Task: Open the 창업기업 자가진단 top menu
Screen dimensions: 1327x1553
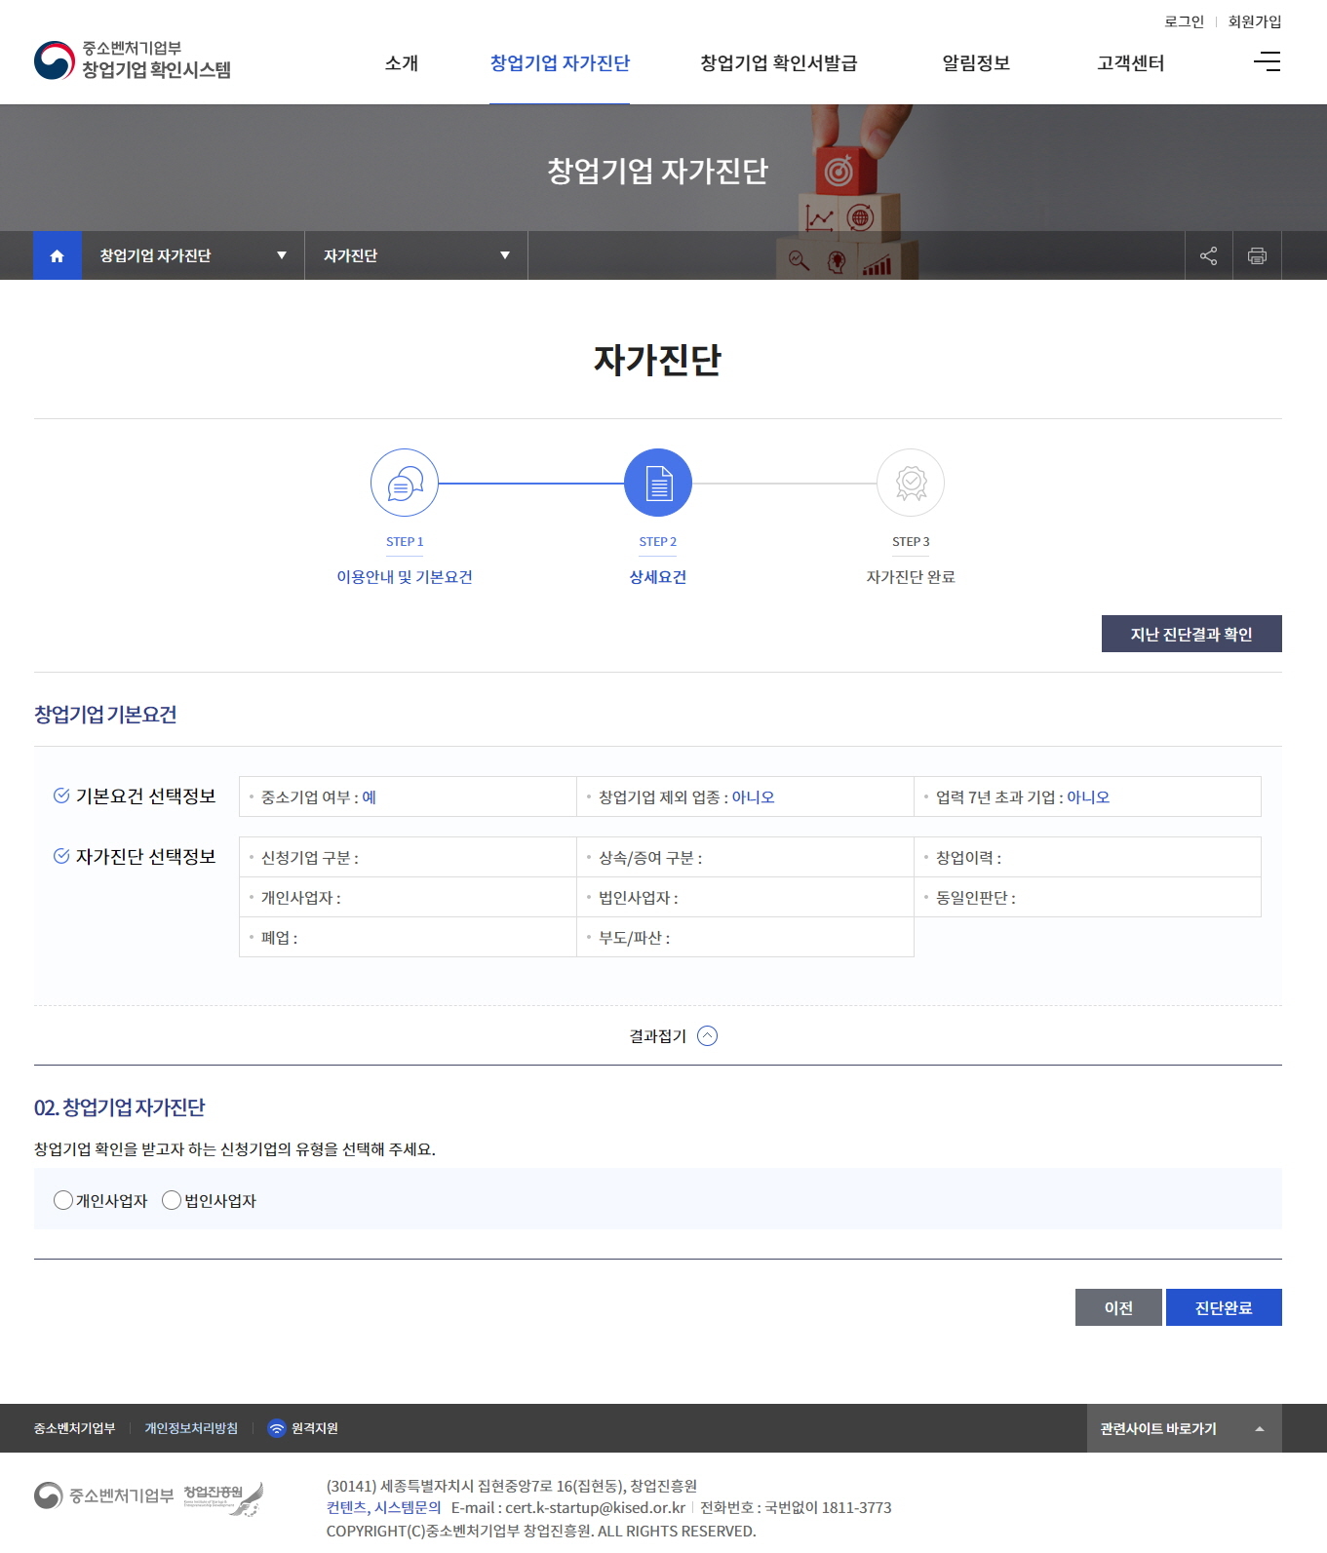Action: click(x=560, y=63)
